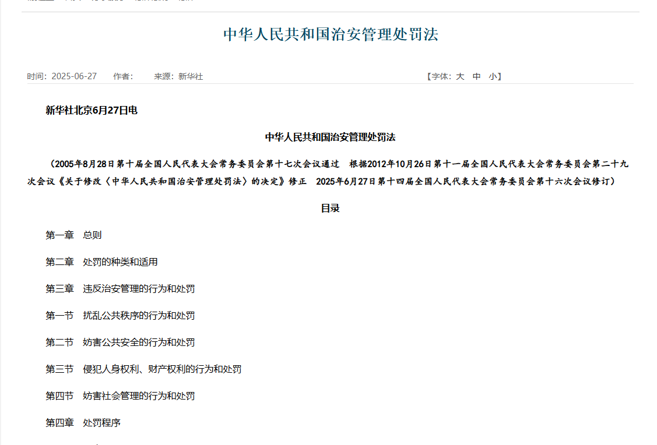
Task: Select 第三节 侵犯人身权利、财产权利 entry
Action: point(143,369)
